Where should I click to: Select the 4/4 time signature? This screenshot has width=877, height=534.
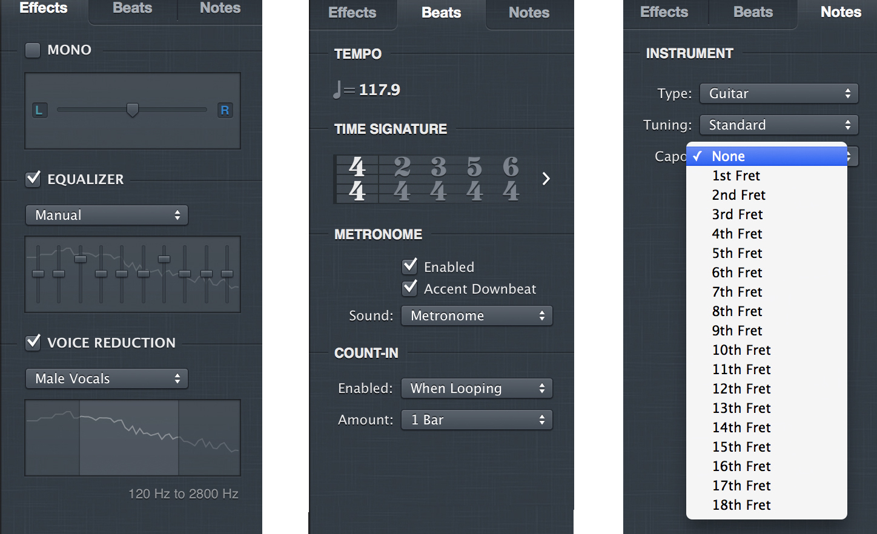[356, 179]
